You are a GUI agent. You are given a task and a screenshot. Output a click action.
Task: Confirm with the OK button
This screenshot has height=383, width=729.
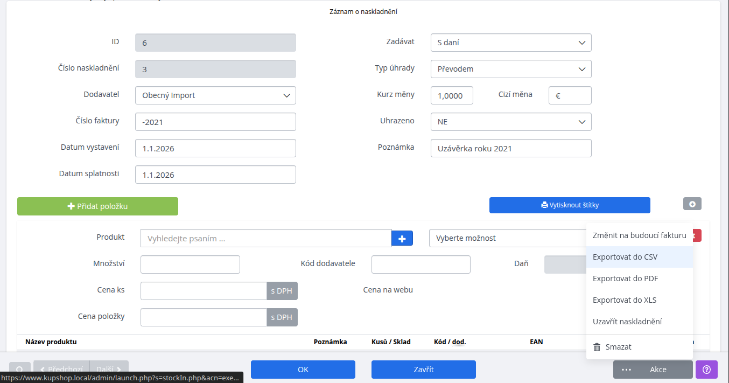[303, 370]
